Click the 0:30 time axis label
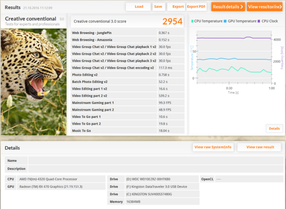The width and height of the screenshot is (286, 209). pyautogui.click(x=229, y=88)
